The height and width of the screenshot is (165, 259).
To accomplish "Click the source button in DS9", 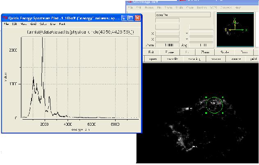I will coord(236,59).
